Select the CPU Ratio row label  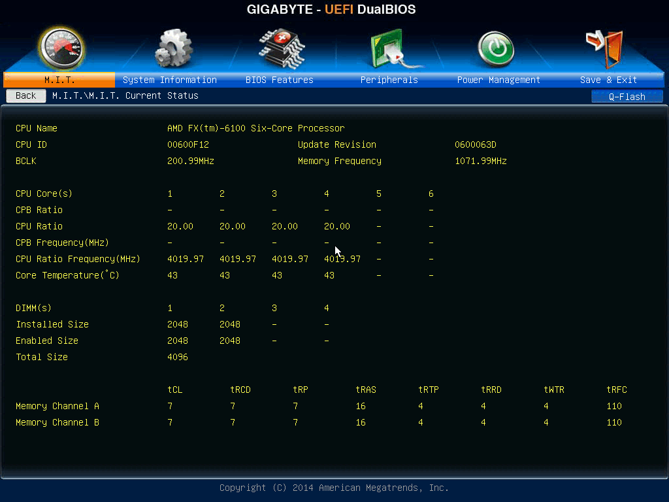tap(39, 226)
